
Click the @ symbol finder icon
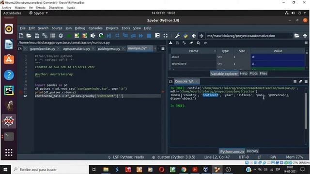tap(61, 36)
